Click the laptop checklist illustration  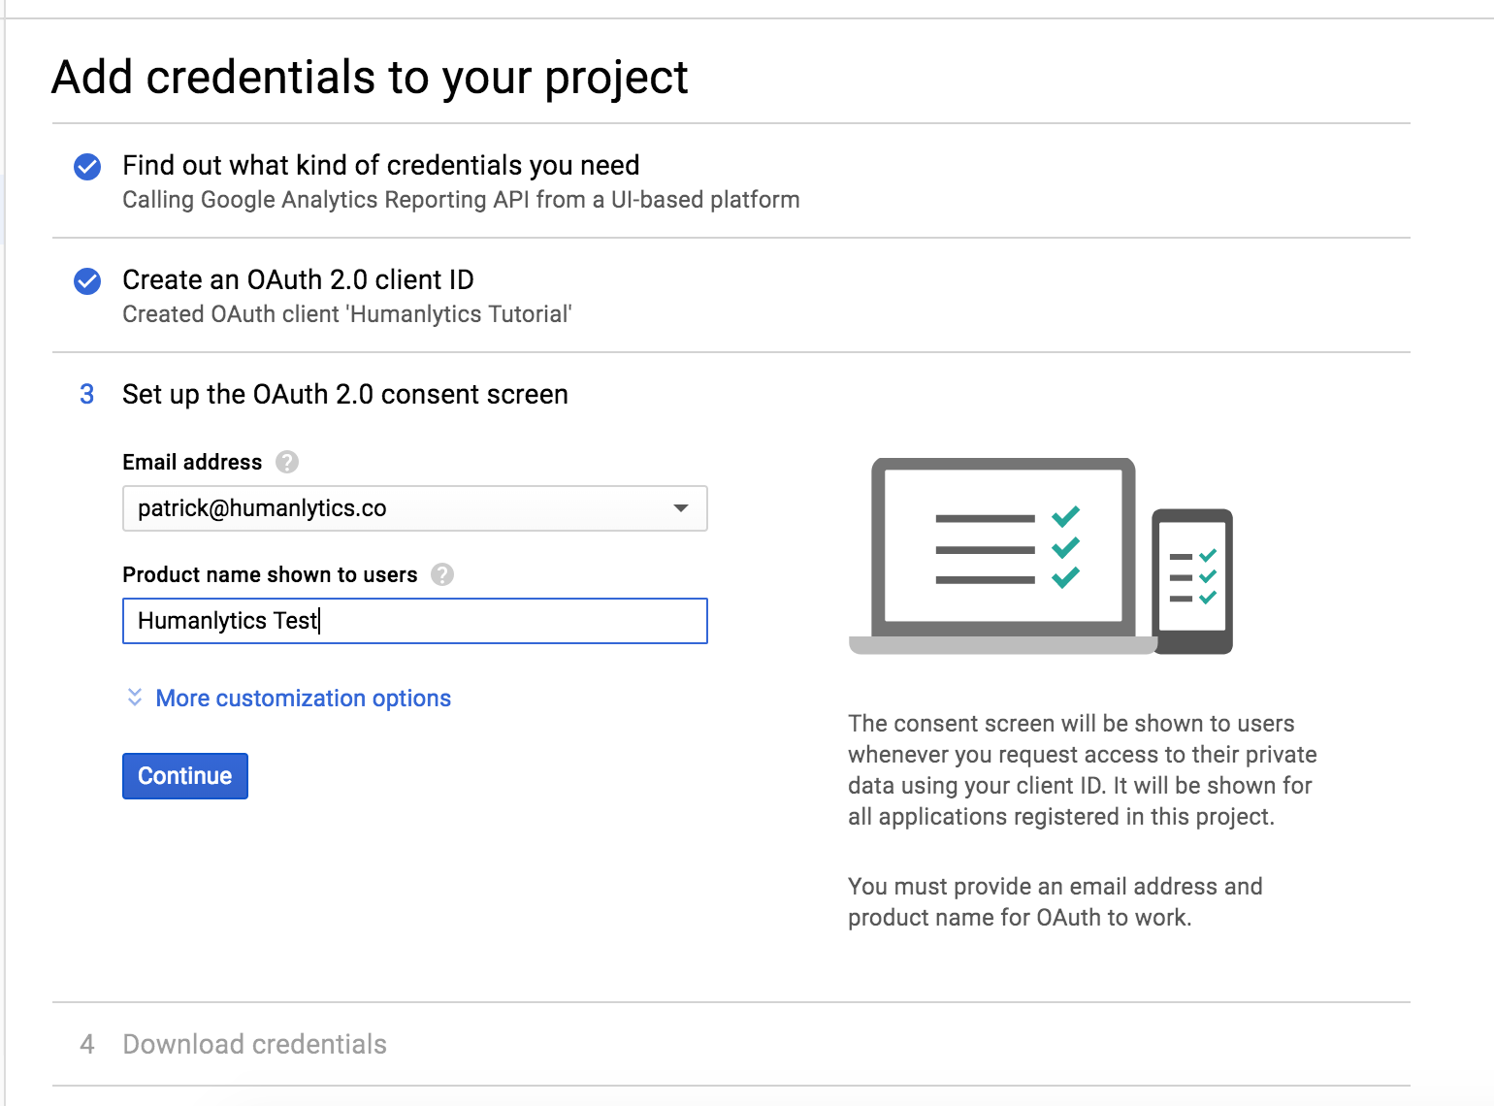(x=1002, y=555)
